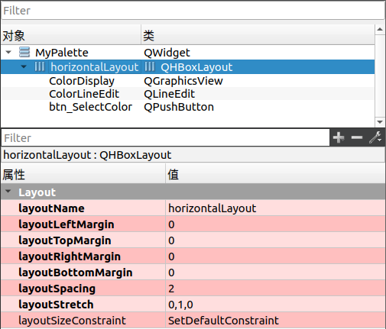Viewport: 386px width, 329px height.
Task: Click the 类 column header
Action: tap(258, 35)
